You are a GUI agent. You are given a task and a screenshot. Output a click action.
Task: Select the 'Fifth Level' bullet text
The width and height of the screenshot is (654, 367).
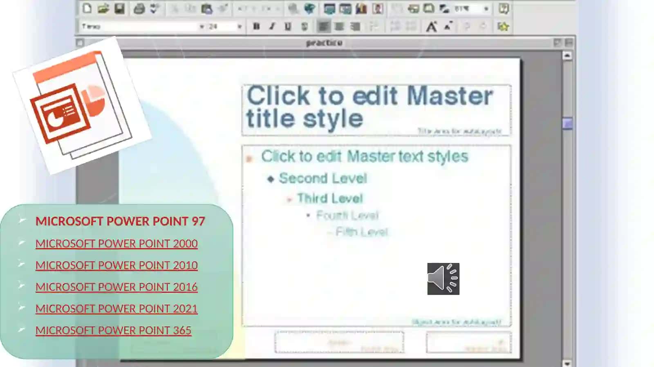[362, 232]
